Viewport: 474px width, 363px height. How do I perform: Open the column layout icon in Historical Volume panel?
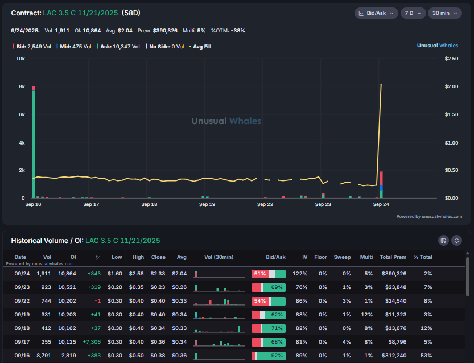(x=444, y=241)
